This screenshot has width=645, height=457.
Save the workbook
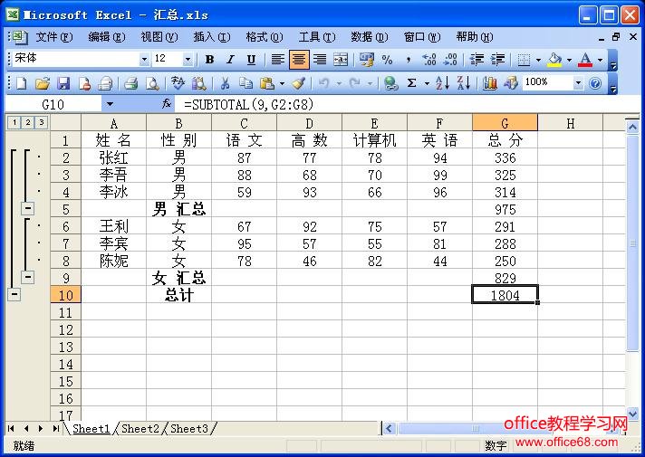pyautogui.click(x=63, y=83)
